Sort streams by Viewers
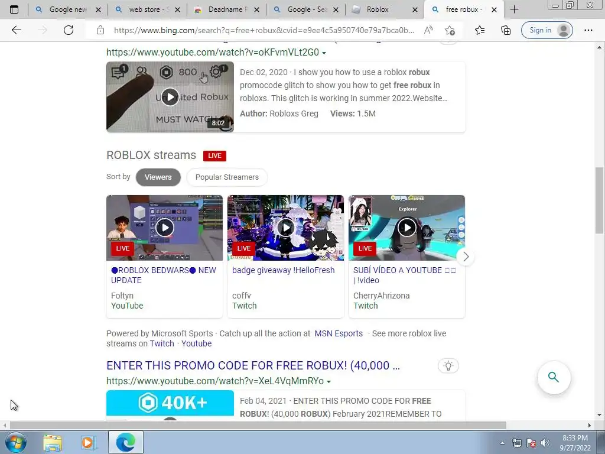Screen dimensions: 605x454 click(158, 177)
